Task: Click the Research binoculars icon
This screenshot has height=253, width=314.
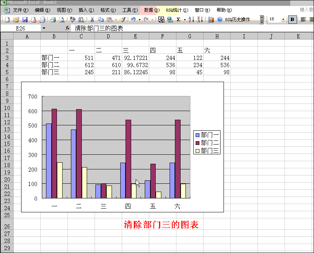Action: coord(81,20)
